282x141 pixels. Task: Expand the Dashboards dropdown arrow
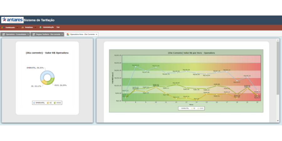click(18, 27)
